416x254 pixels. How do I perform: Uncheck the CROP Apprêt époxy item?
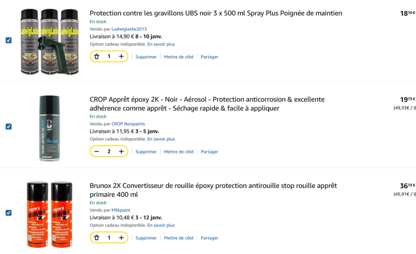[8, 126]
